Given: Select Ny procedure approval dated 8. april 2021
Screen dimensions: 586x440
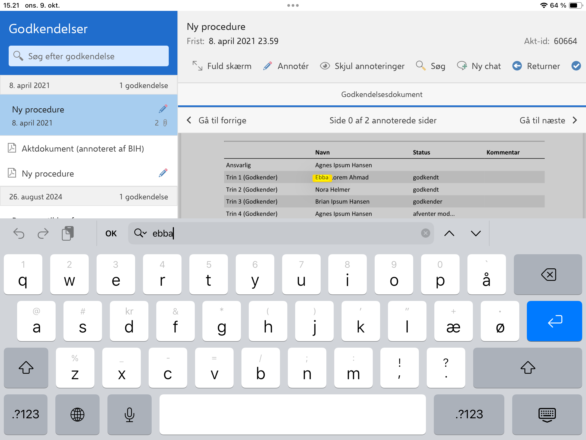Looking at the screenshot, I should [x=89, y=115].
